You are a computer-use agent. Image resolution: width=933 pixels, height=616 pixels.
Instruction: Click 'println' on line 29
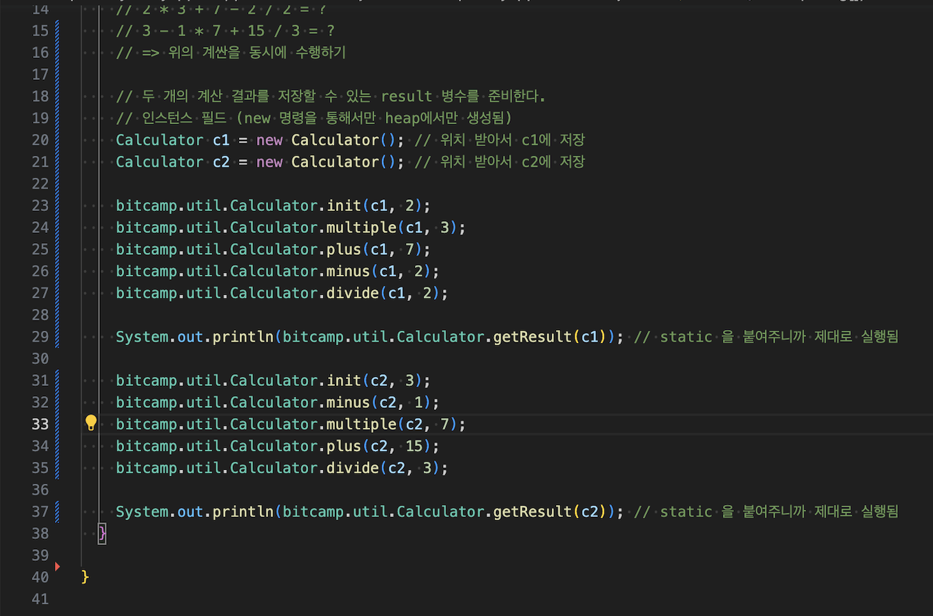243,337
